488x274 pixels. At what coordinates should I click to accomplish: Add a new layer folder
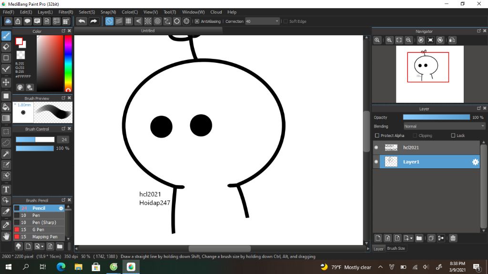(419, 238)
